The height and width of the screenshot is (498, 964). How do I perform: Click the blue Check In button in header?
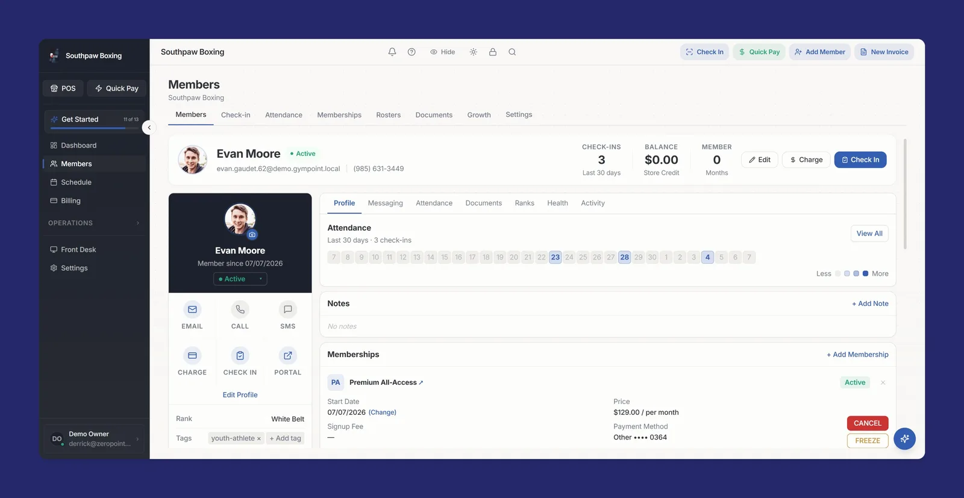point(860,160)
